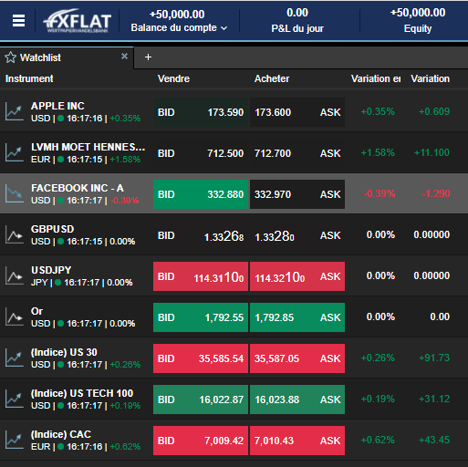This screenshot has height=467, width=468.
Task: Open chart icon for US 30 index
Action: click(15, 358)
